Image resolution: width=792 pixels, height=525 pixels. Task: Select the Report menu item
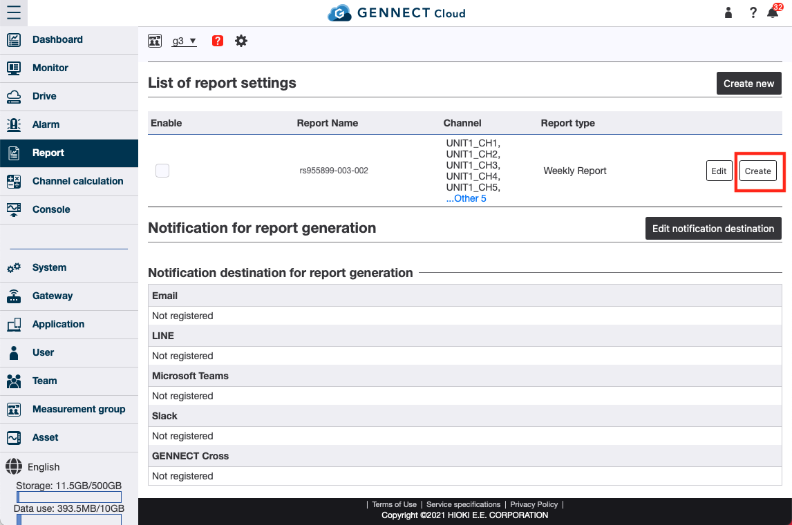pyautogui.click(x=69, y=153)
